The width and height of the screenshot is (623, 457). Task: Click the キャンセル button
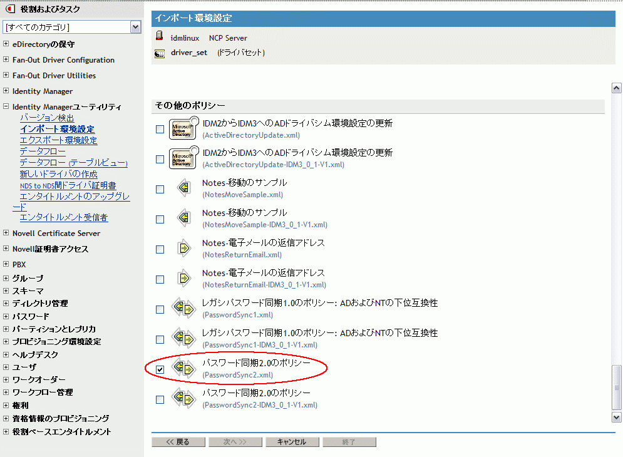click(x=292, y=442)
